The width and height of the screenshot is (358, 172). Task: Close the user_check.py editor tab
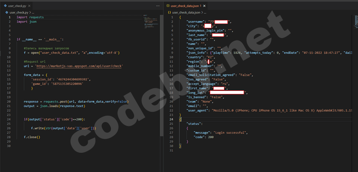tap(29, 6)
